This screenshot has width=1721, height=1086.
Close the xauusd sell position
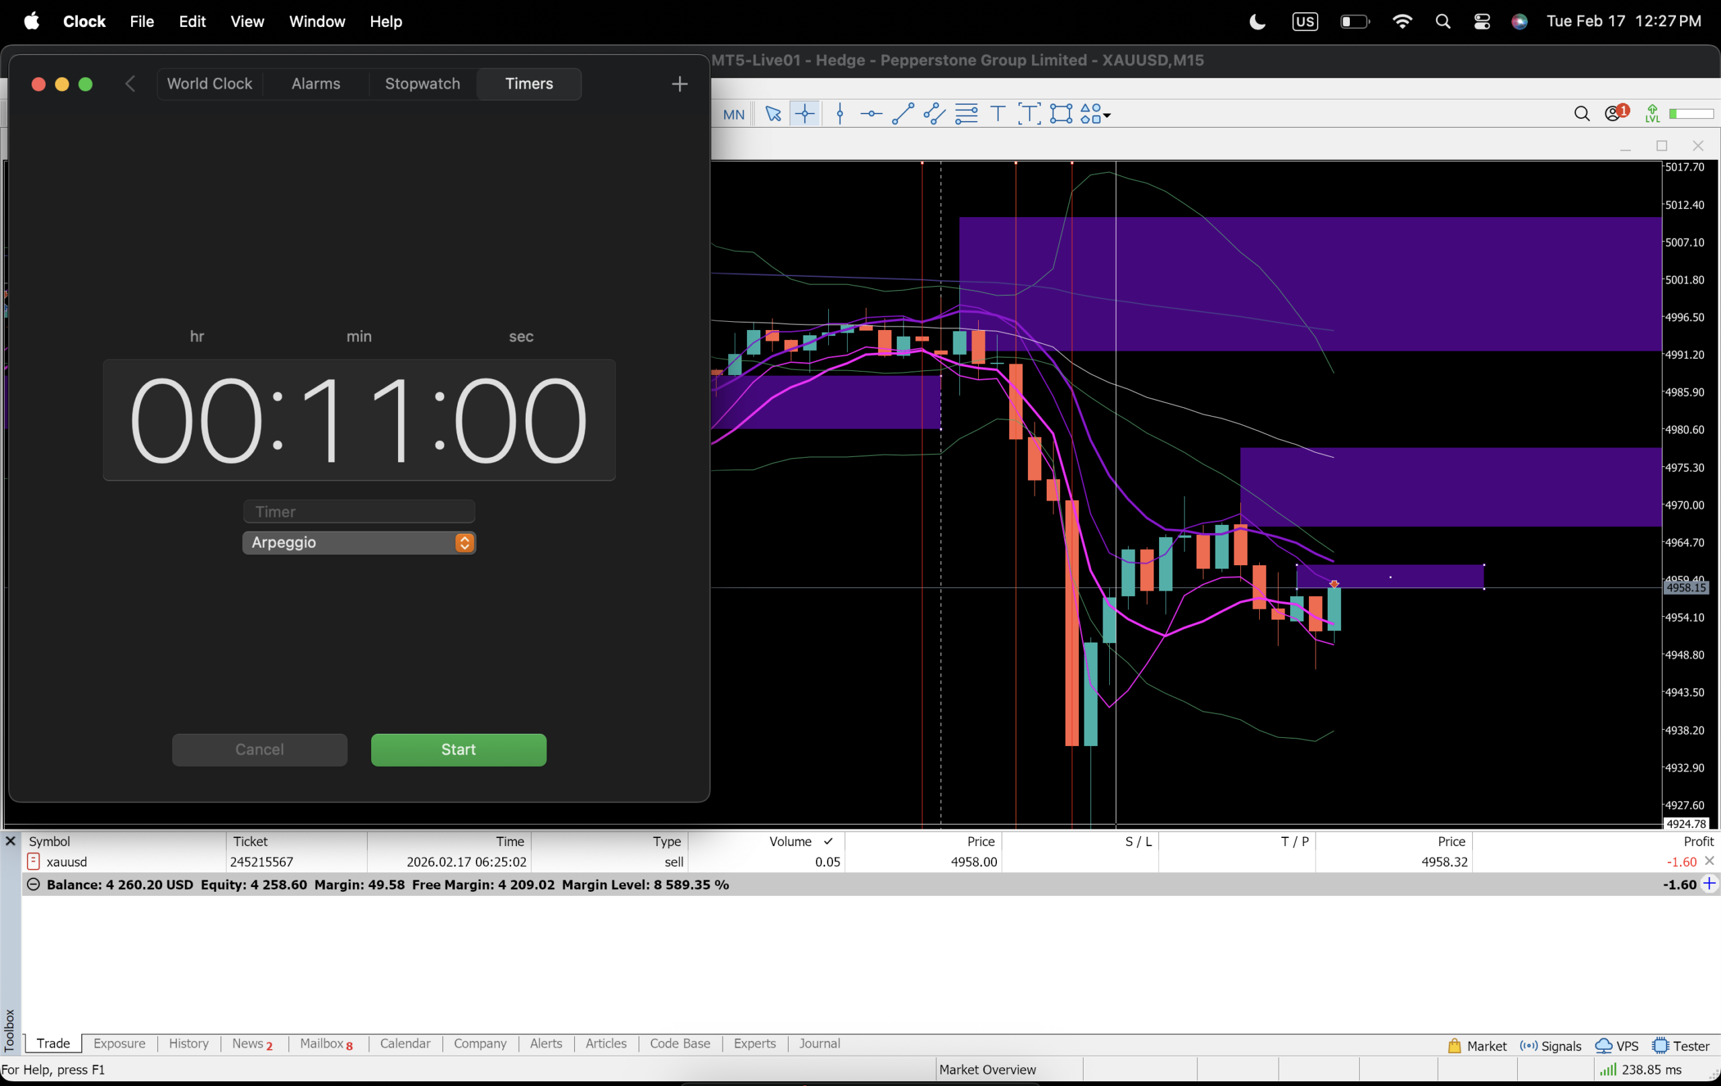pyautogui.click(x=1709, y=861)
